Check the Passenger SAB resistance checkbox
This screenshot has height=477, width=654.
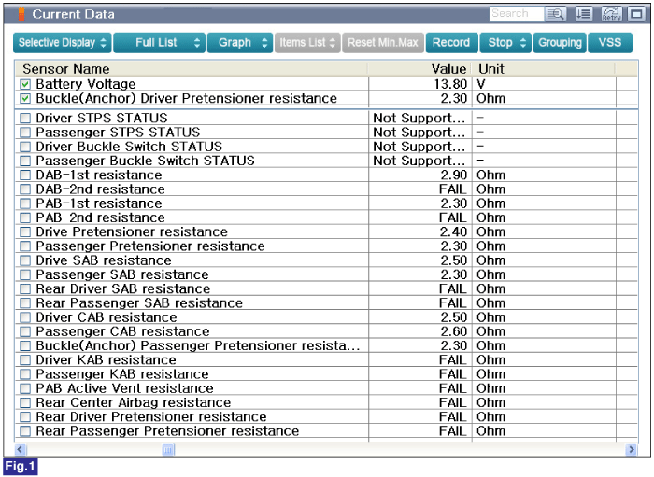tap(25, 274)
